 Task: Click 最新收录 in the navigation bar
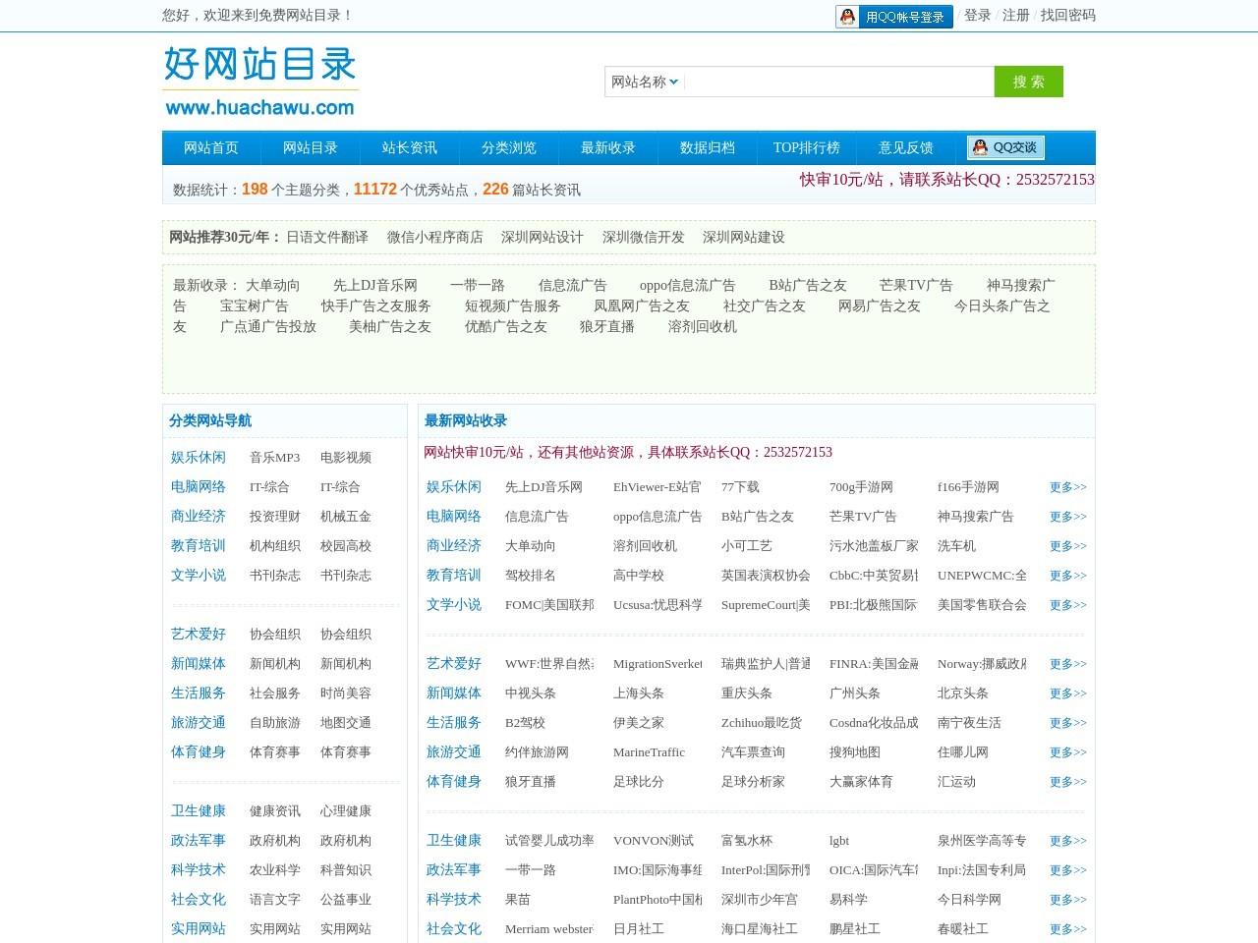click(x=608, y=147)
